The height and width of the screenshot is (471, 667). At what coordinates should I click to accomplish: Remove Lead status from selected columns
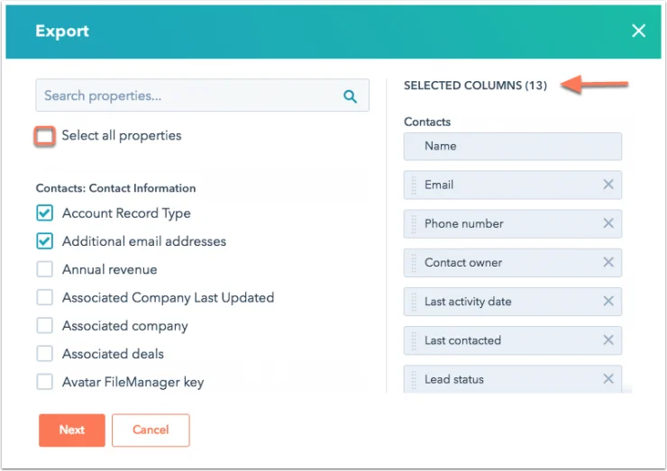[608, 379]
